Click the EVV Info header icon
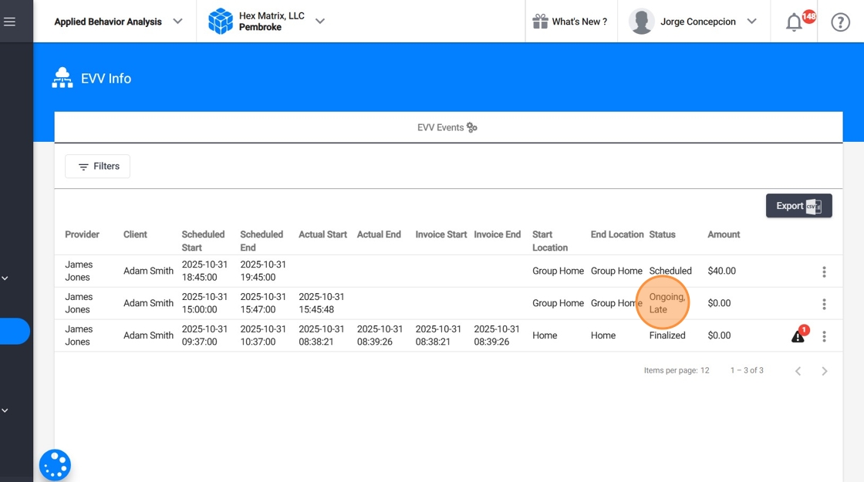Image resolution: width=864 pixels, height=482 pixels. coord(62,78)
